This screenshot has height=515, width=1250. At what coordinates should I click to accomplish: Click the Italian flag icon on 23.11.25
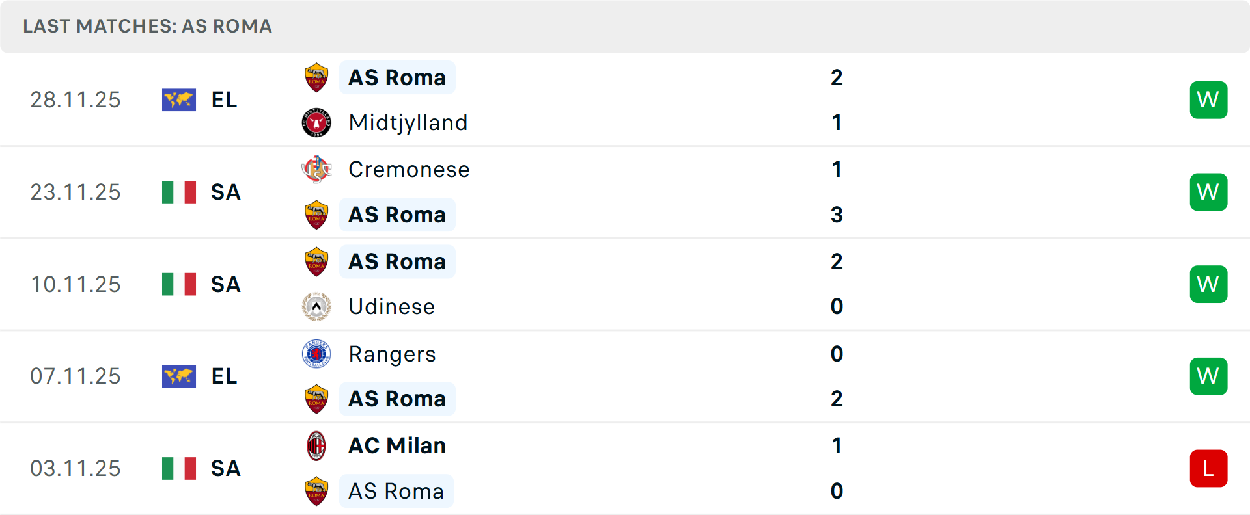tap(179, 192)
